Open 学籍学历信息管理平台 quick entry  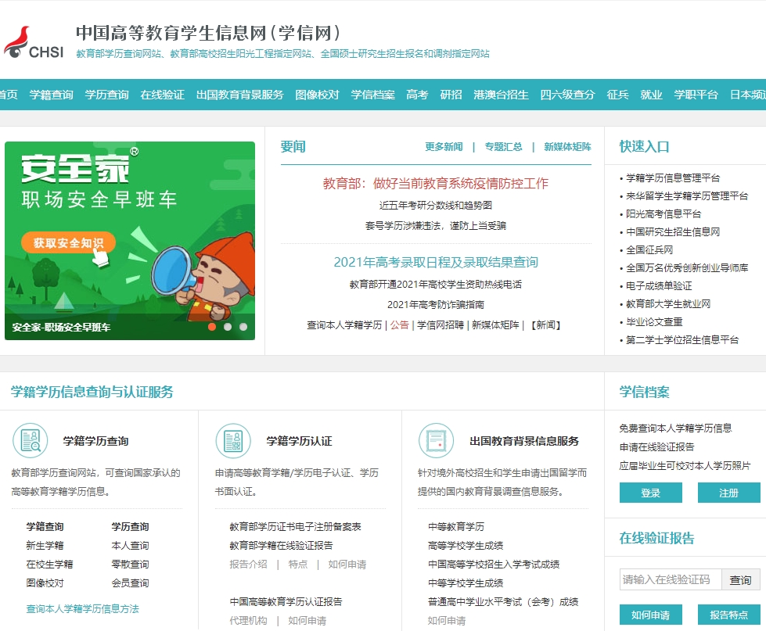coord(673,178)
